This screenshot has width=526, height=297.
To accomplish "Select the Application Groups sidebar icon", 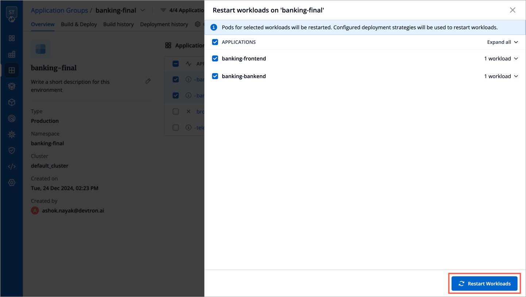I will point(11,70).
